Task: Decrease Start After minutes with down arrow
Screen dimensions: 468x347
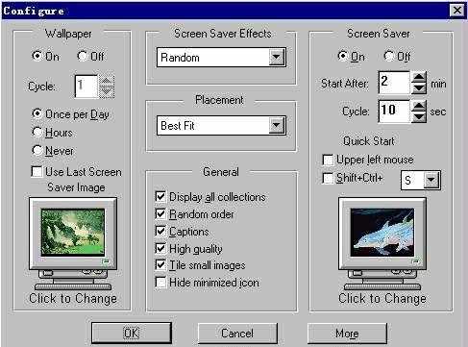Action: coord(419,88)
